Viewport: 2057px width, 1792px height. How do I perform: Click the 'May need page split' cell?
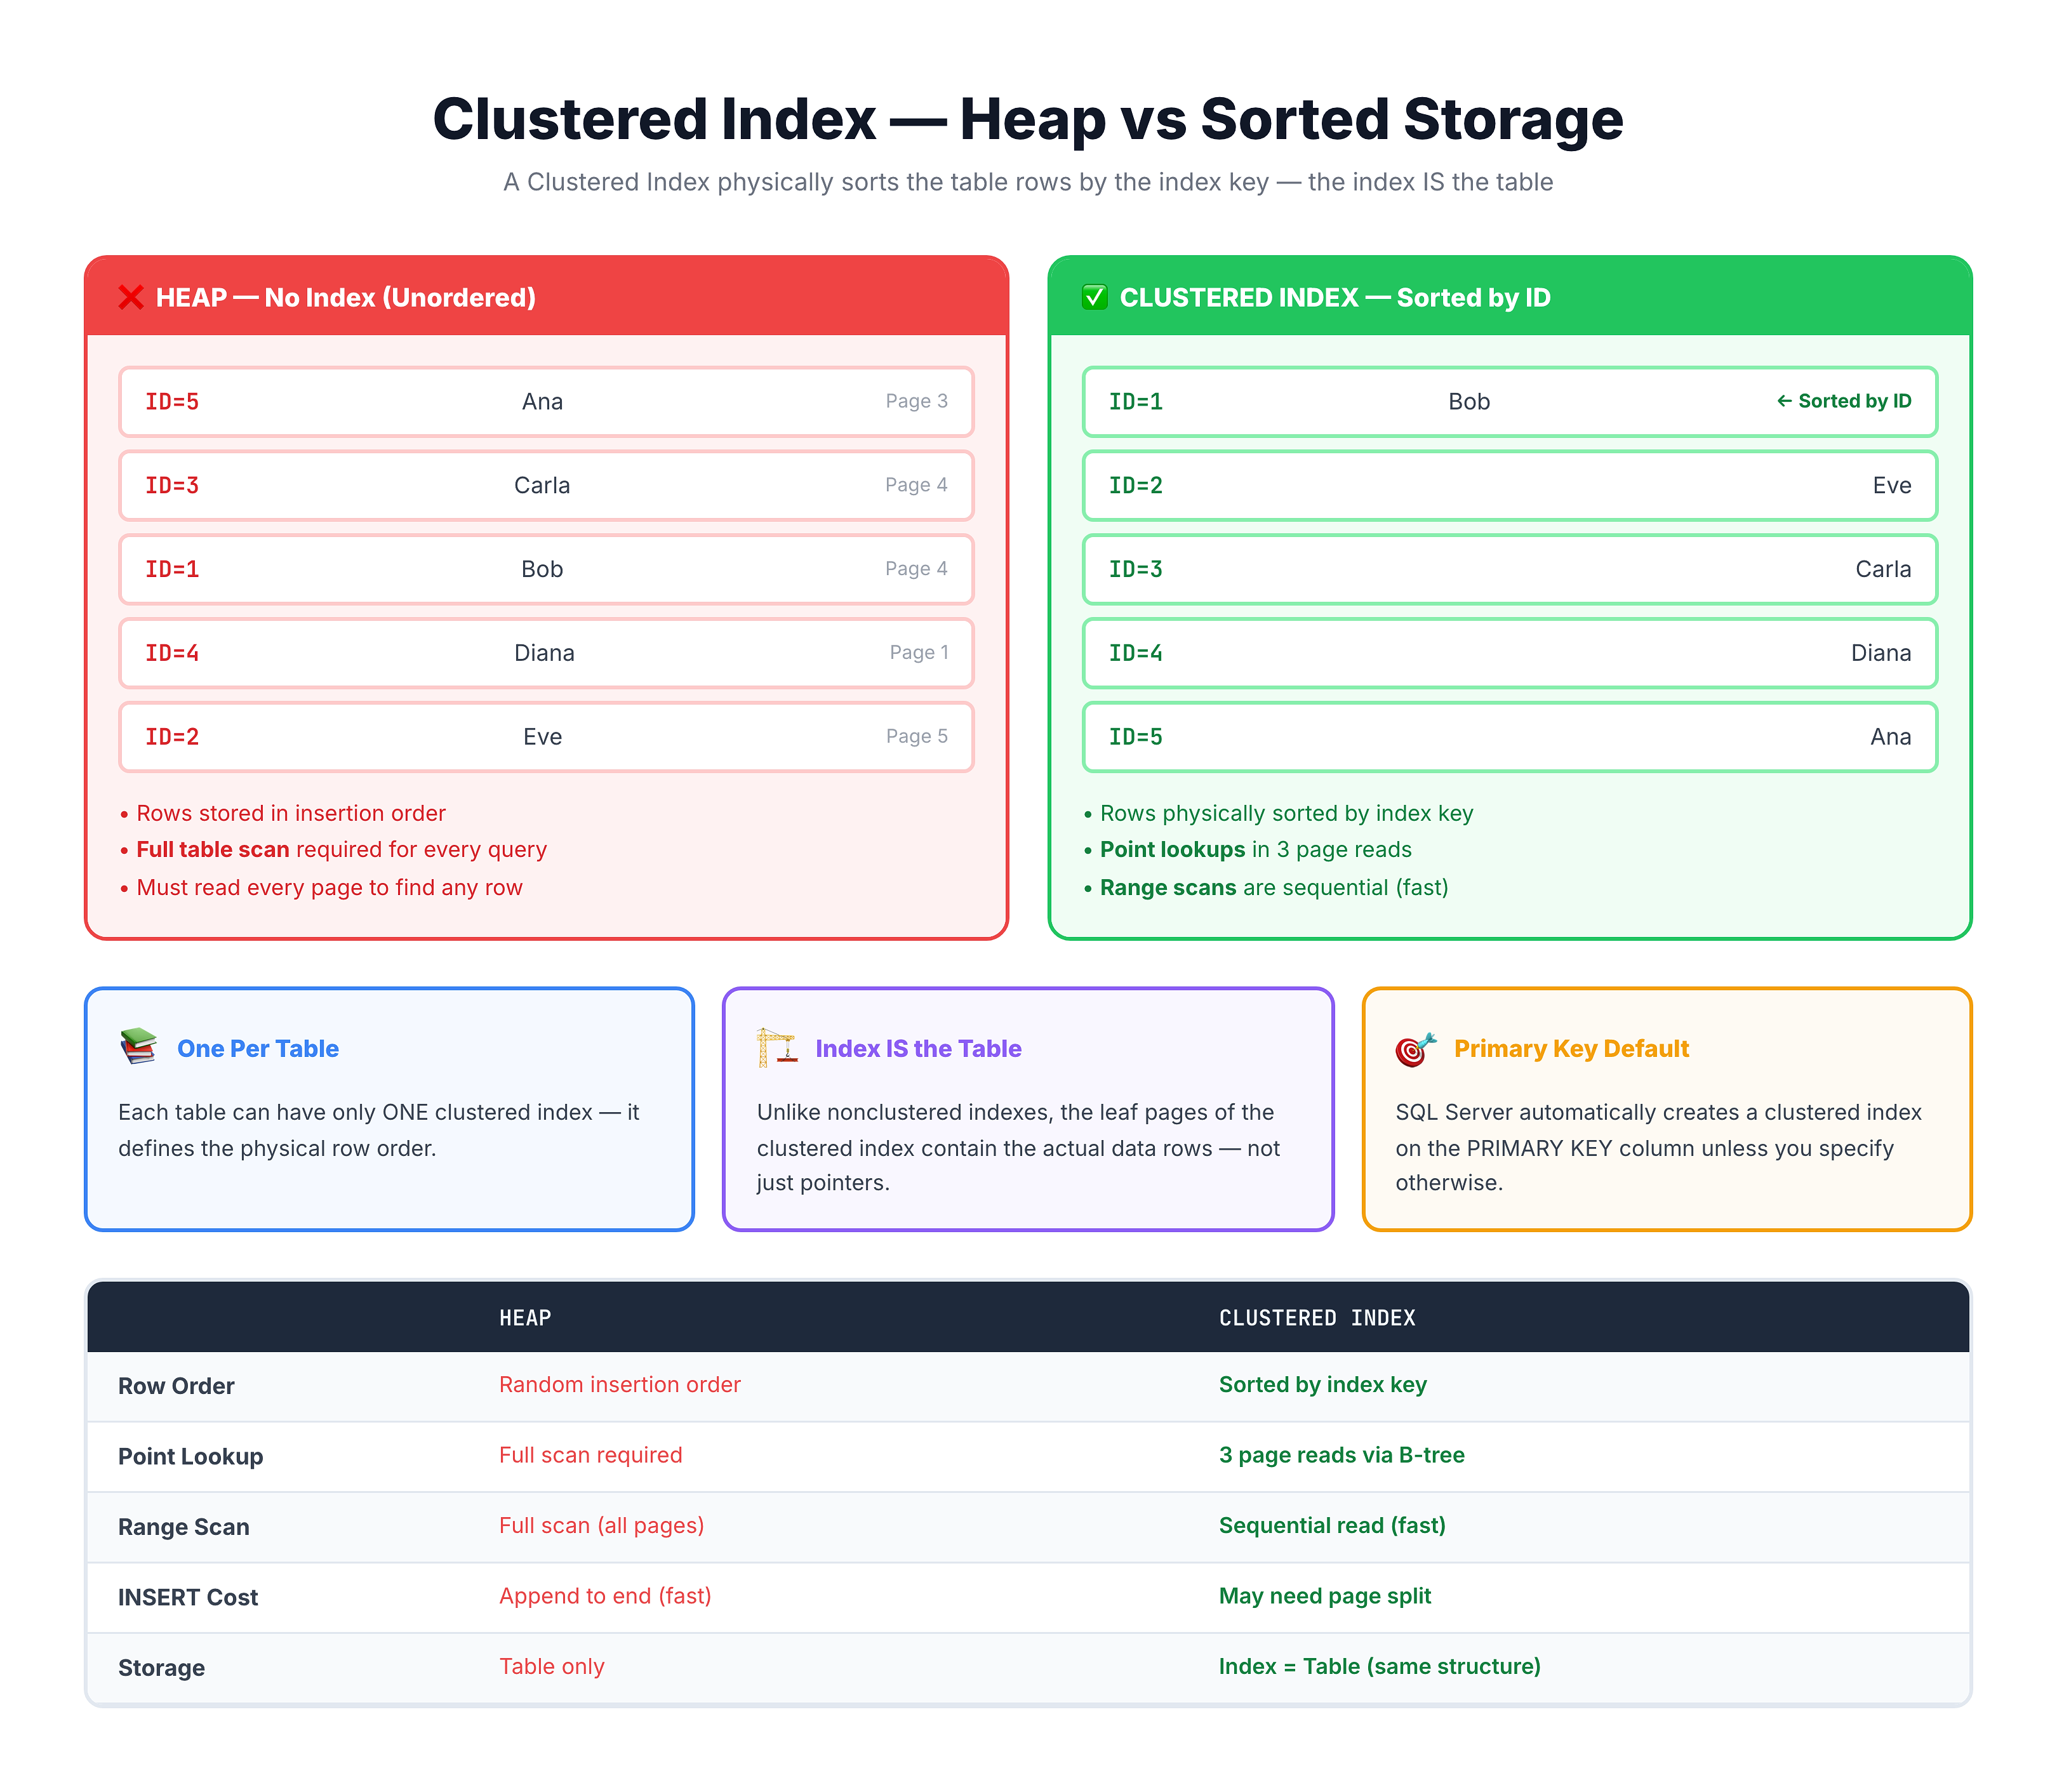click(x=1325, y=1596)
